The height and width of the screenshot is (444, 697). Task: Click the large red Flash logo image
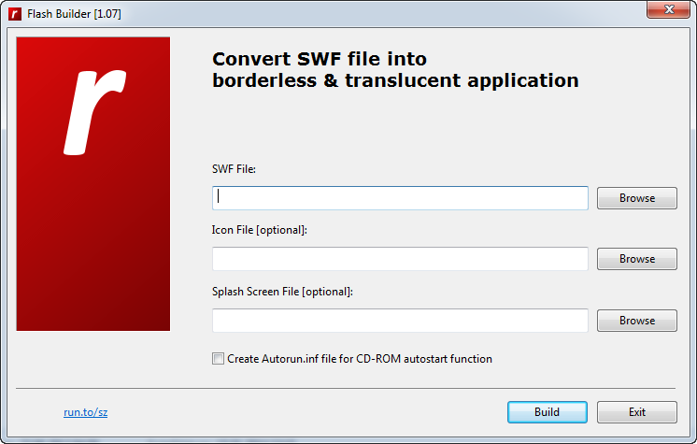pos(93,184)
